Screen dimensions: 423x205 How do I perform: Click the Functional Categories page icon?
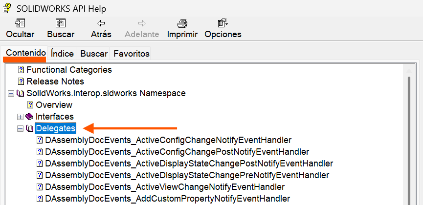click(x=21, y=70)
